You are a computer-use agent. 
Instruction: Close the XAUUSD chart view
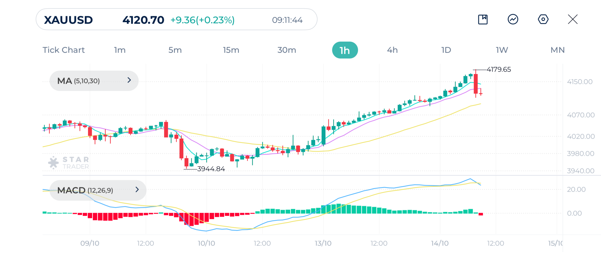(x=573, y=20)
